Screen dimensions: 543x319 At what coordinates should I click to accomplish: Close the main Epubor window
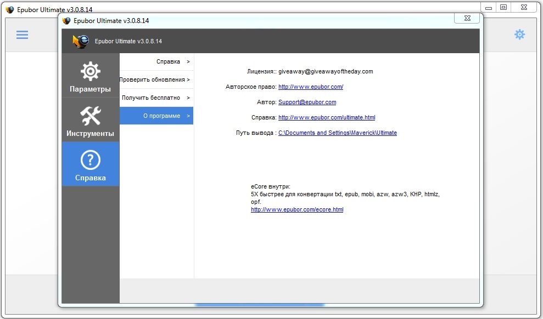pos(524,8)
